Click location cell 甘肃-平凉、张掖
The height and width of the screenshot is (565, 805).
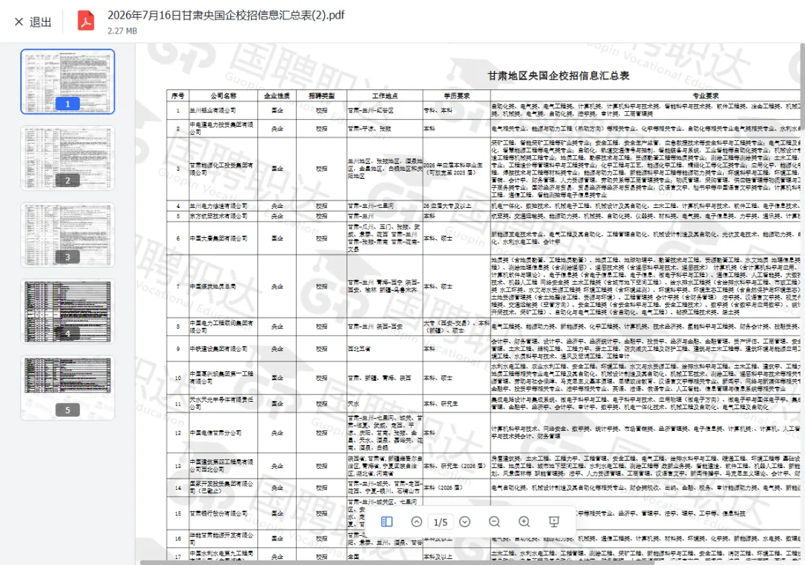click(x=385, y=128)
